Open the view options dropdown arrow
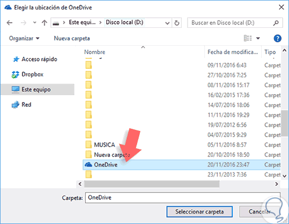This screenshot has height=224, width=289. (x=258, y=38)
